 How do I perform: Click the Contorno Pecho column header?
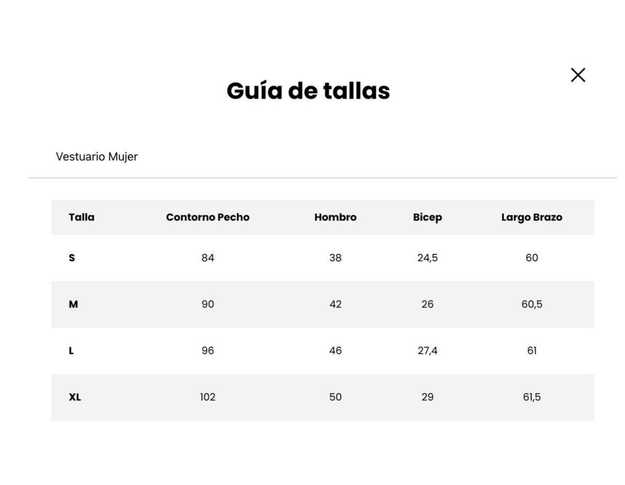pos(207,217)
